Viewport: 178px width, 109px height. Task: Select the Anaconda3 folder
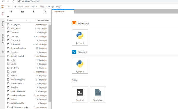(x=27, y=28)
